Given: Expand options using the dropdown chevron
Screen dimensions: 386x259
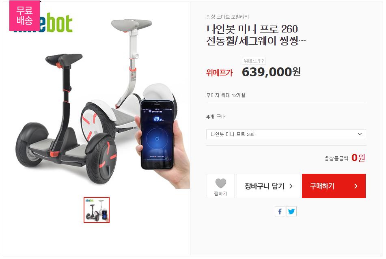Looking at the screenshot, I should pyautogui.click(x=360, y=134).
